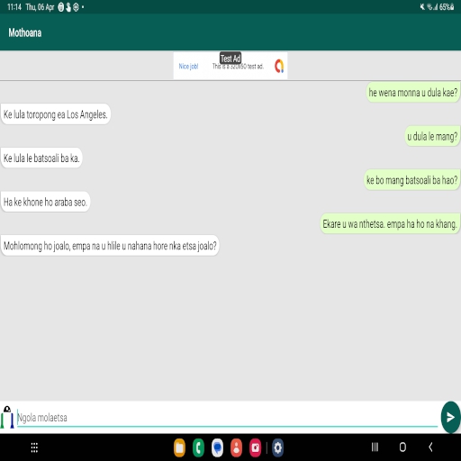Image resolution: width=461 pixels, height=461 pixels.
Task: Tap message 'he wena monna u dula kae?'
Action: [x=413, y=93]
